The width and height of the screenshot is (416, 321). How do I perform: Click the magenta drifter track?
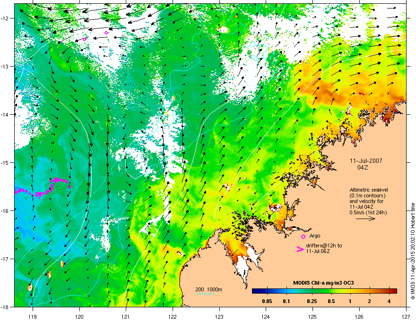tap(43, 188)
